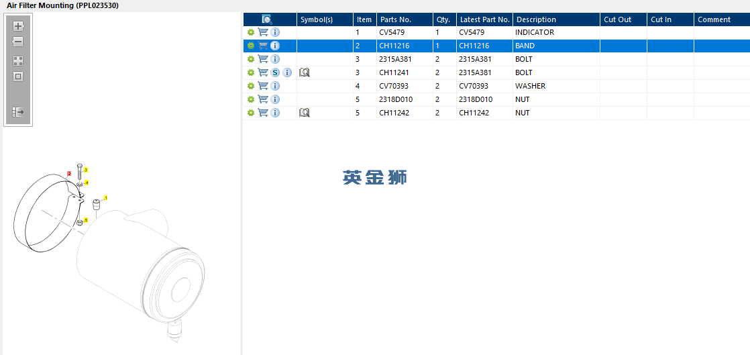Click the Cut In column header

coord(670,19)
